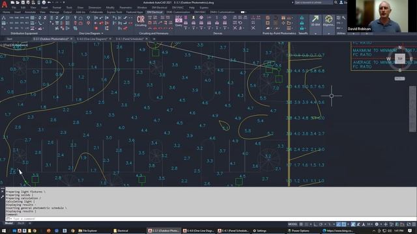The width and height of the screenshot is (417, 234).
Task: Toggle polar tracking in status bar
Action: (x=321, y=224)
